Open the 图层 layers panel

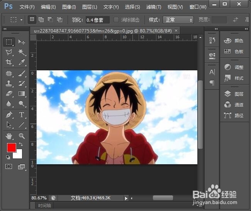point(234,94)
